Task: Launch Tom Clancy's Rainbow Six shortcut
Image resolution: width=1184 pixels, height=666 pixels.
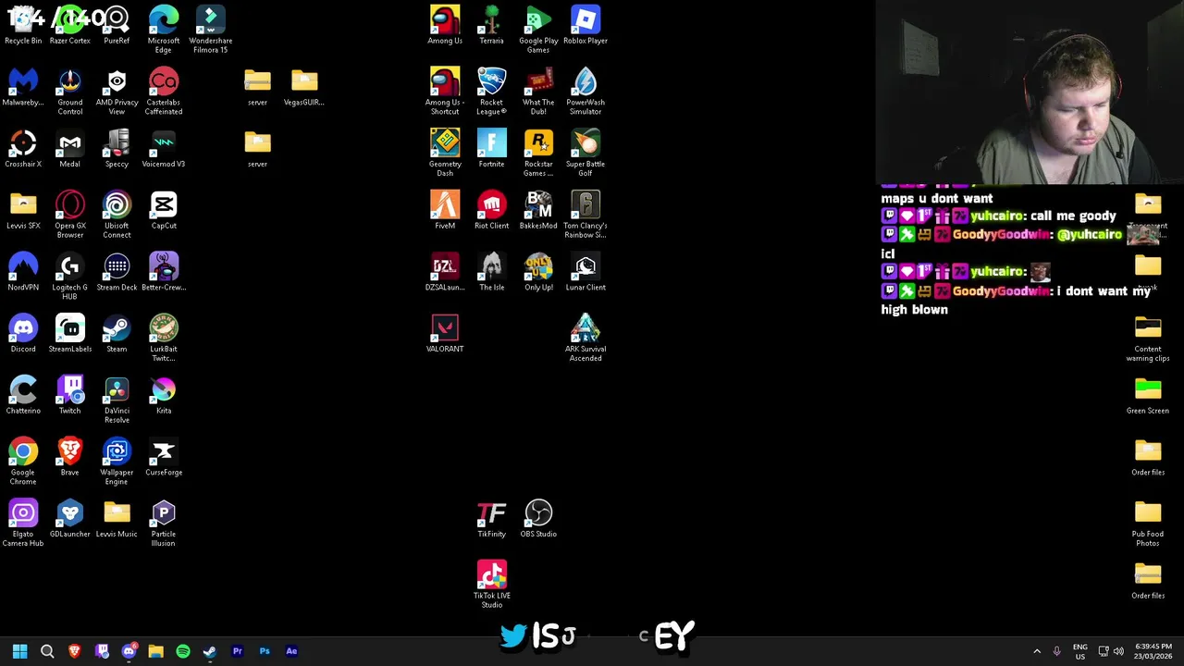Action: [x=586, y=215]
